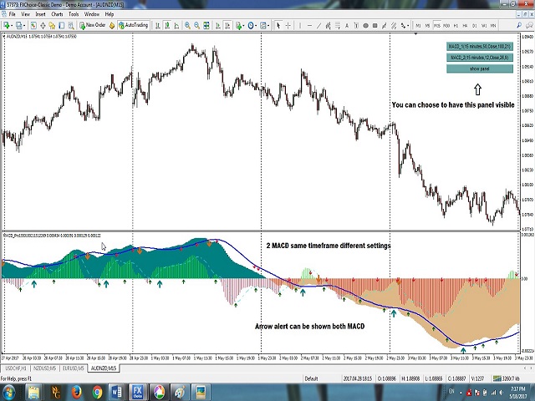Open the MetaEditor gold diamond icon
The image size is (535, 401).
(112, 25)
